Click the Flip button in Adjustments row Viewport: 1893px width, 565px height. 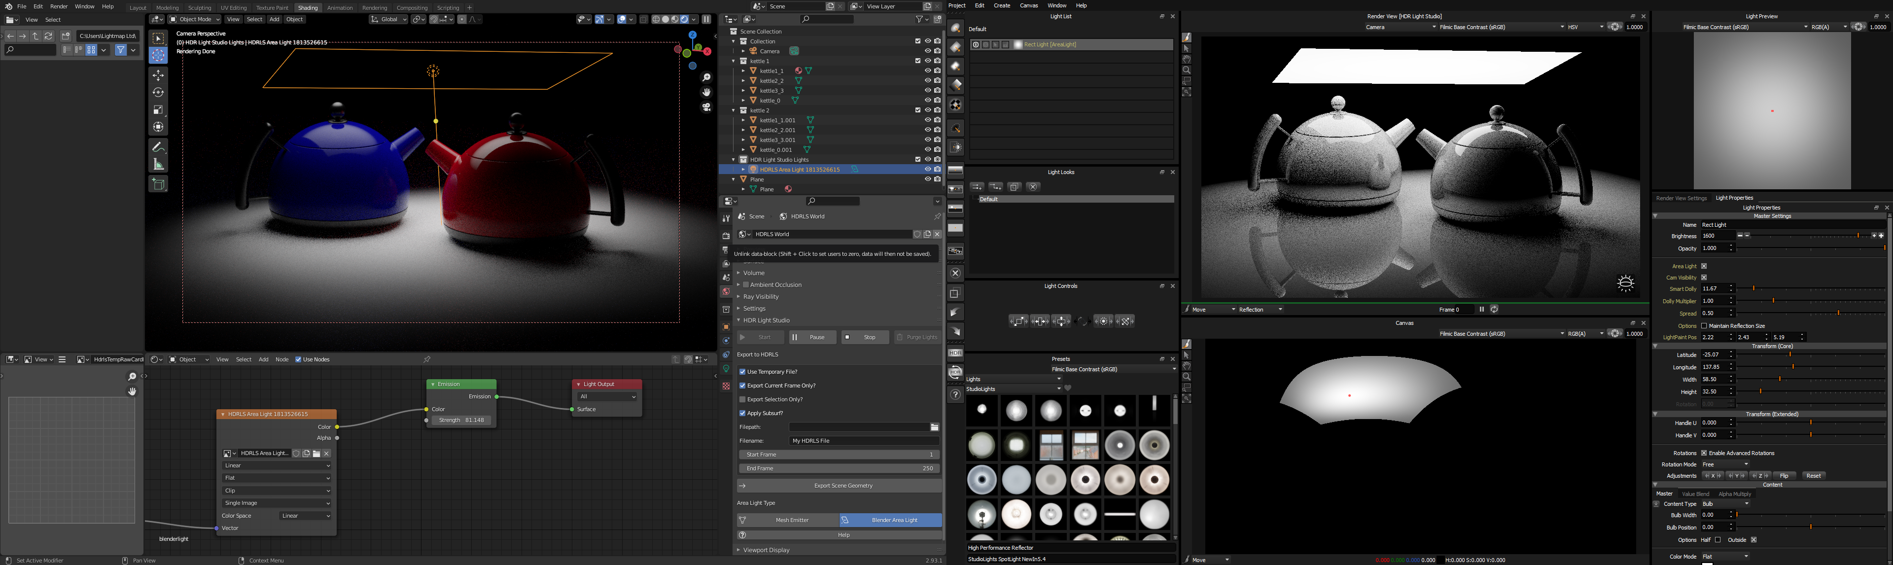1784,476
